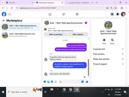Screen dimensions: 129x97
Task: Open Facebook search magnifier
Action: pos(10,14)
